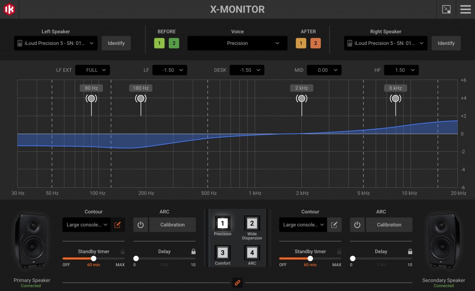Select BEFORE slot 2
Screen dimensions: 475x291
point(174,43)
